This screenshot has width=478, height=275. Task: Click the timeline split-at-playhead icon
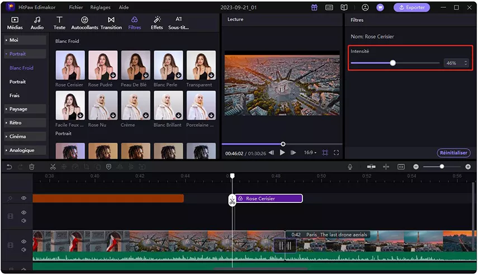[386, 167]
